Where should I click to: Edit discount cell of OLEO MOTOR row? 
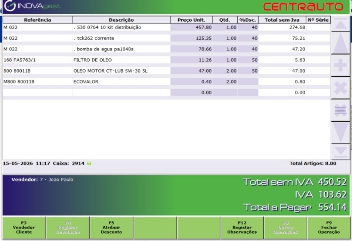248,71
